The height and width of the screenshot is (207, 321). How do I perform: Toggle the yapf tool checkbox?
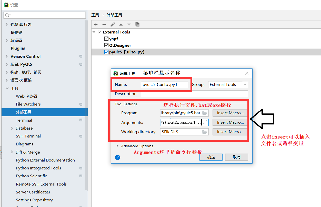(106, 39)
